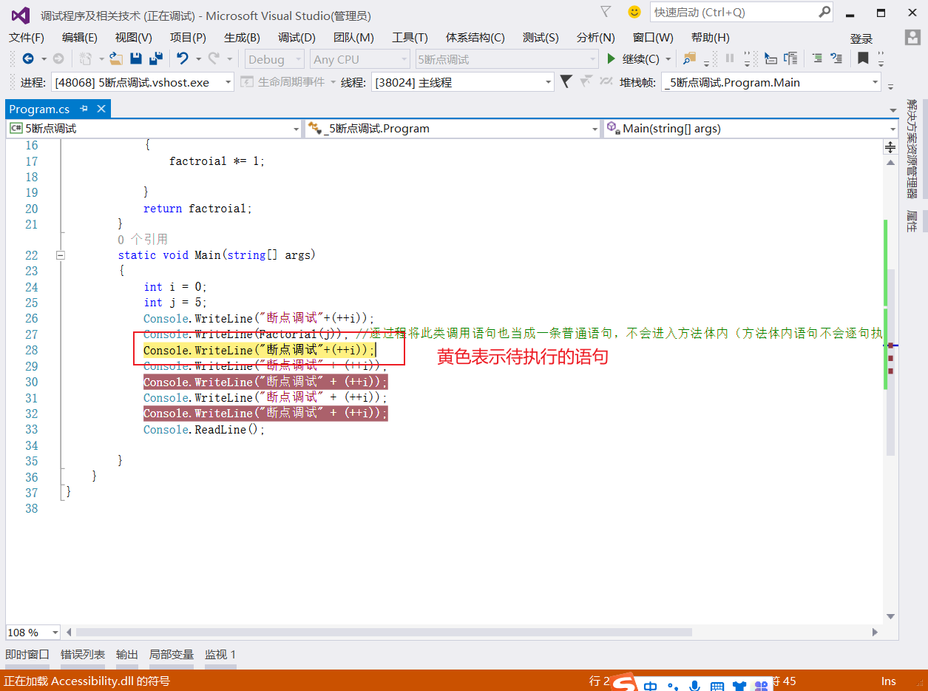Click the toolbar icon with question mark lines
This screenshot has width=928, height=691.
pos(836,58)
